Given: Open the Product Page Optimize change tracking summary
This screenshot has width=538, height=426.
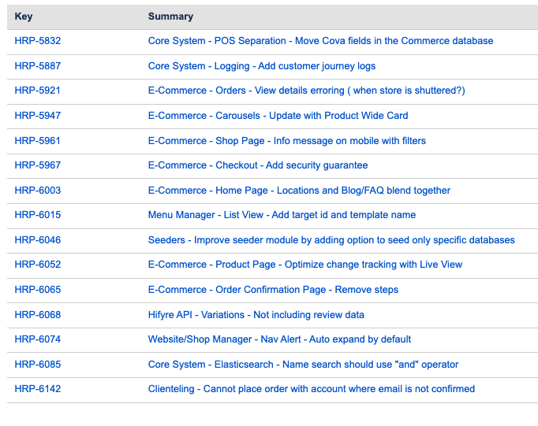Looking at the screenshot, I should 304,265.
